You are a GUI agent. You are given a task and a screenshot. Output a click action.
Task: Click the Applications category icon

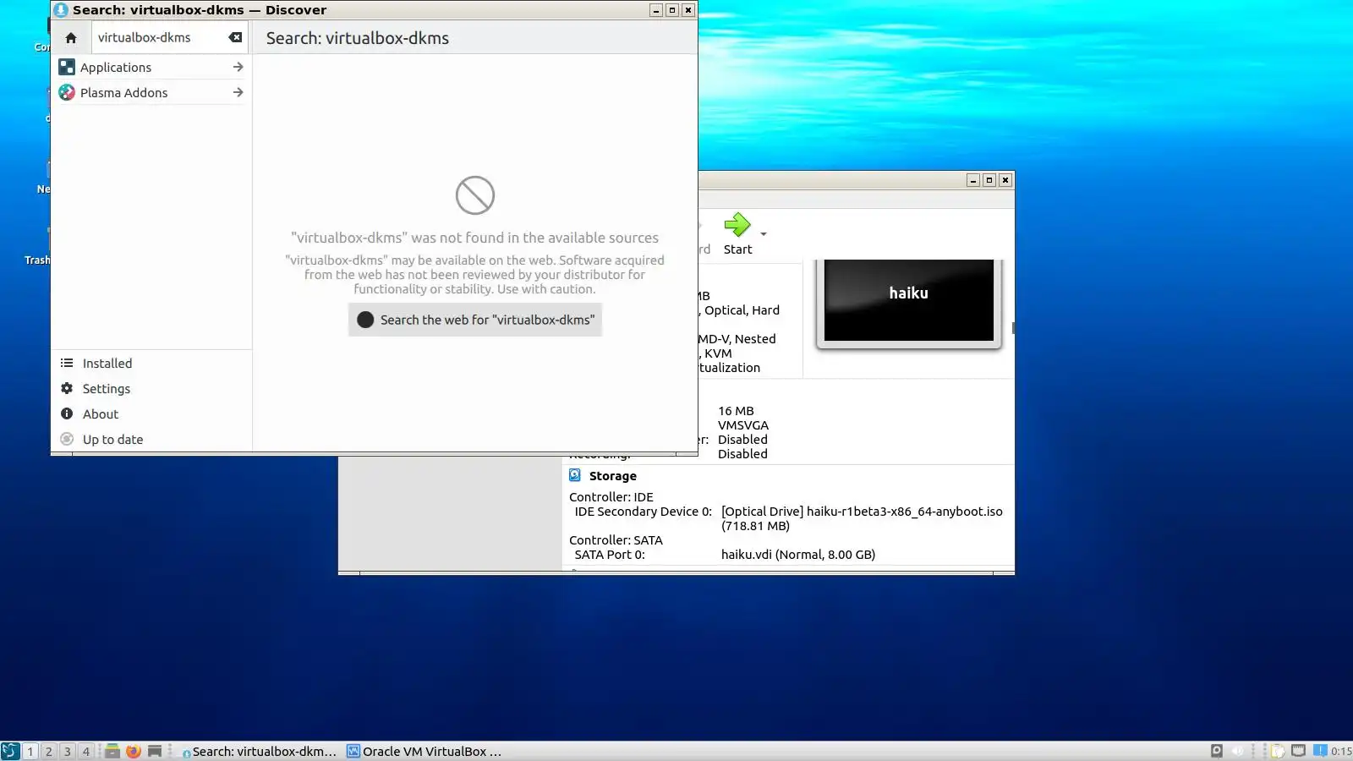point(67,67)
